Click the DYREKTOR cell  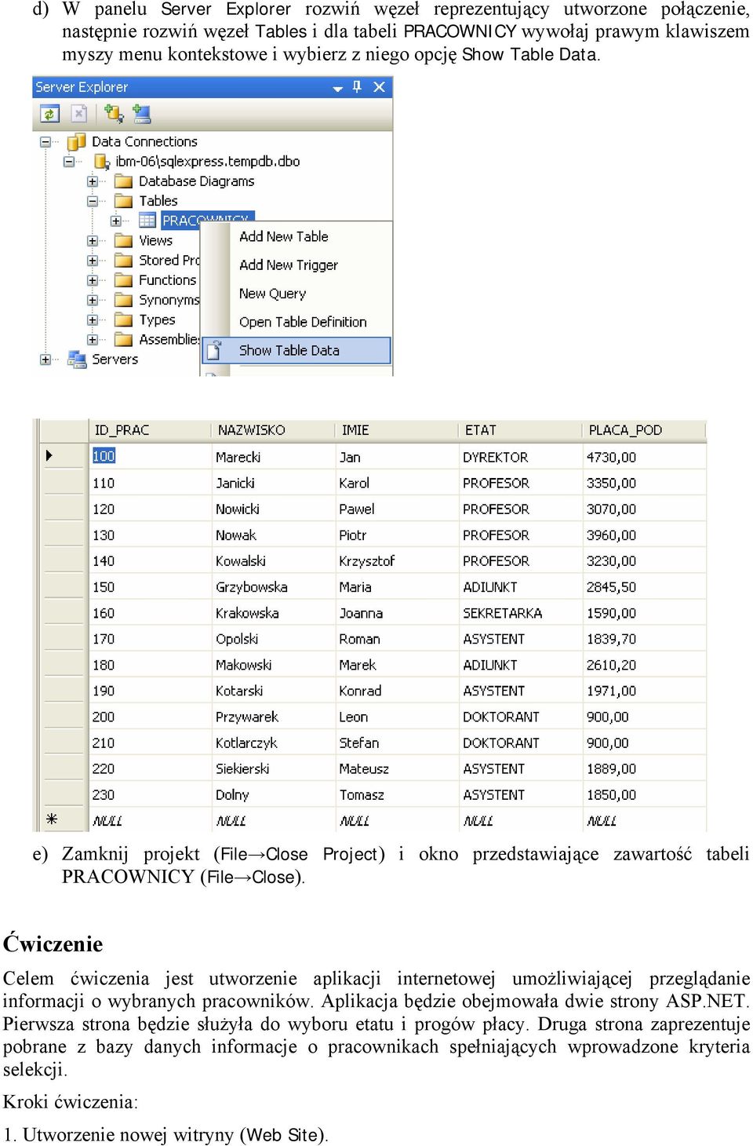[521, 457]
